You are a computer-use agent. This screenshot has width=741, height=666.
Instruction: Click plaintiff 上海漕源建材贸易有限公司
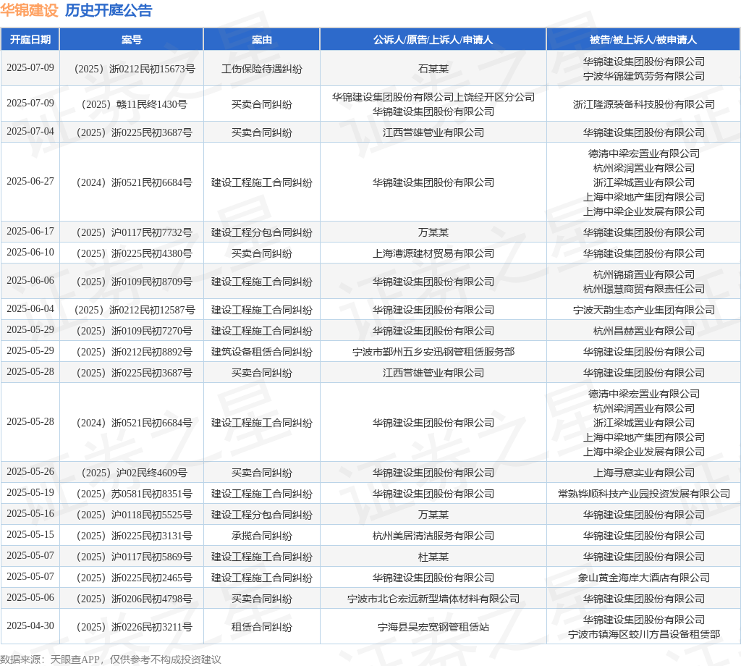point(433,254)
